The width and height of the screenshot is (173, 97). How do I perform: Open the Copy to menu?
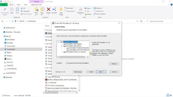tap(42, 11)
